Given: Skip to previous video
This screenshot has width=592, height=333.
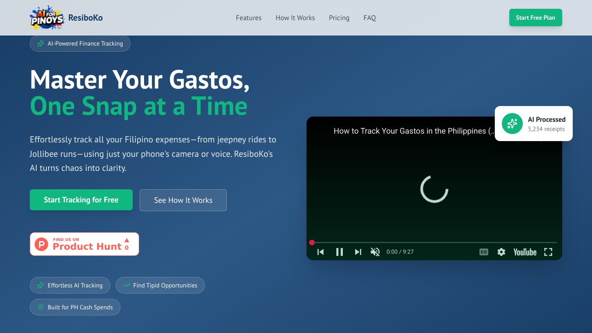Looking at the screenshot, I should [x=321, y=252].
